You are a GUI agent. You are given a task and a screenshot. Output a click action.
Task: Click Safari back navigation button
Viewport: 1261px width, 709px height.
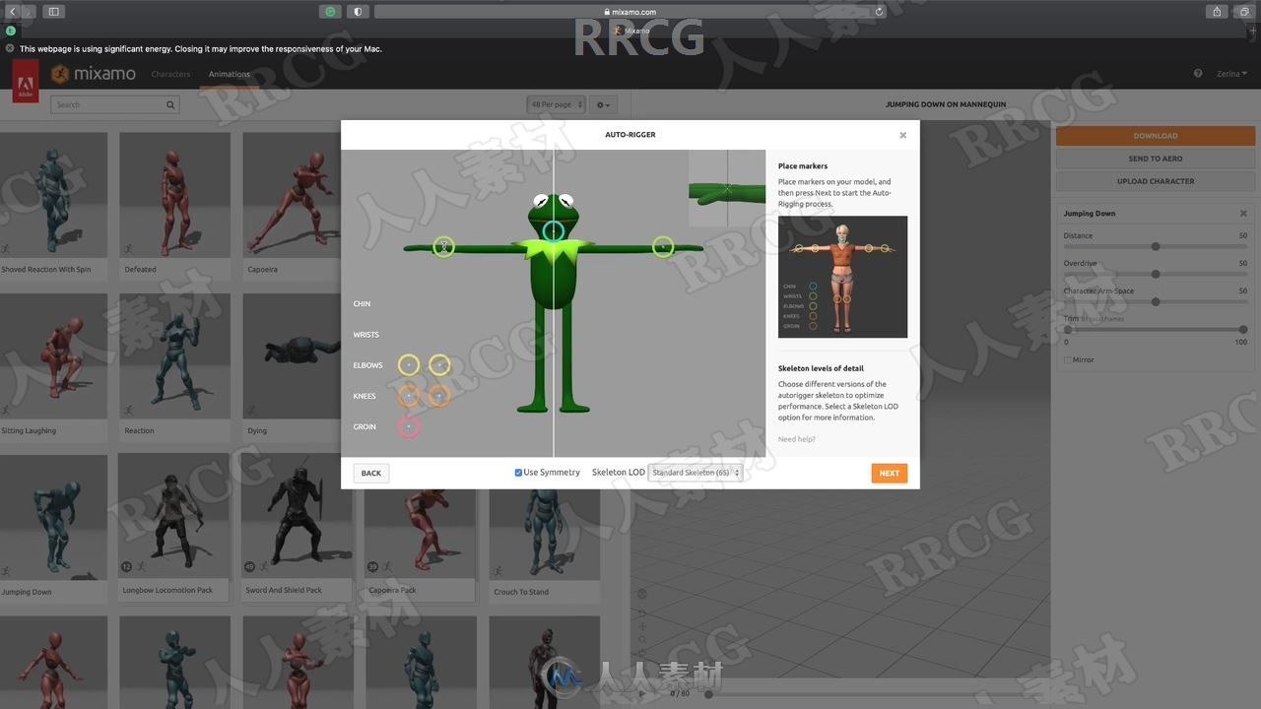[11, 12]
